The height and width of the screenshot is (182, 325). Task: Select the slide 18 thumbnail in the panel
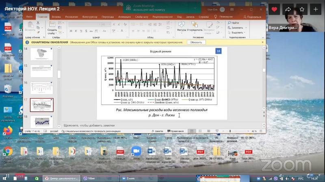pyautogui.click(x=42, y=121)
